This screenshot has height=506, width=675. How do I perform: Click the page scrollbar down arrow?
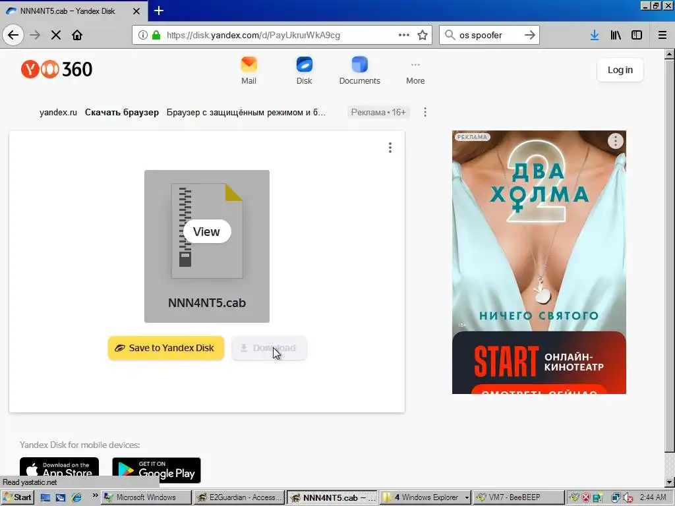670,482
